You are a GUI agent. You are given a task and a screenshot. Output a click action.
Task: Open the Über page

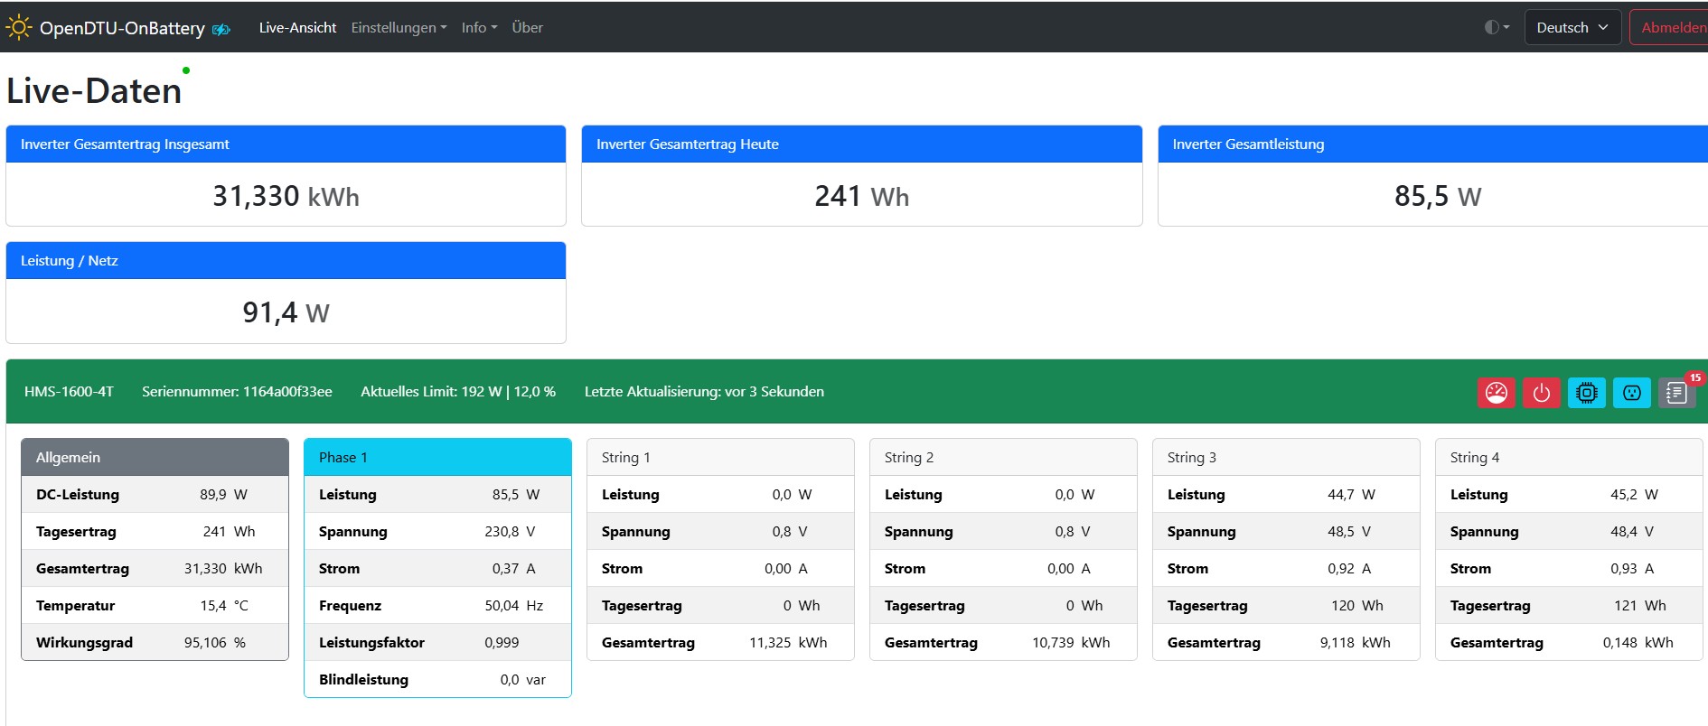527,28
